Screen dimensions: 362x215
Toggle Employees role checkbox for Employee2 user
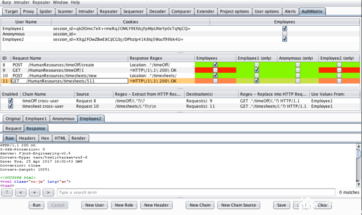coord(285,39)
